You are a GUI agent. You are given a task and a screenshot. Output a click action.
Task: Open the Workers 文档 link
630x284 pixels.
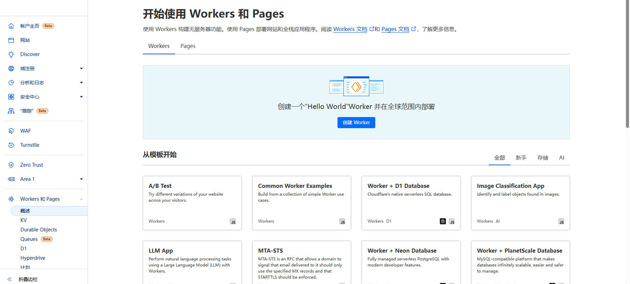click(x=350, y=29)
